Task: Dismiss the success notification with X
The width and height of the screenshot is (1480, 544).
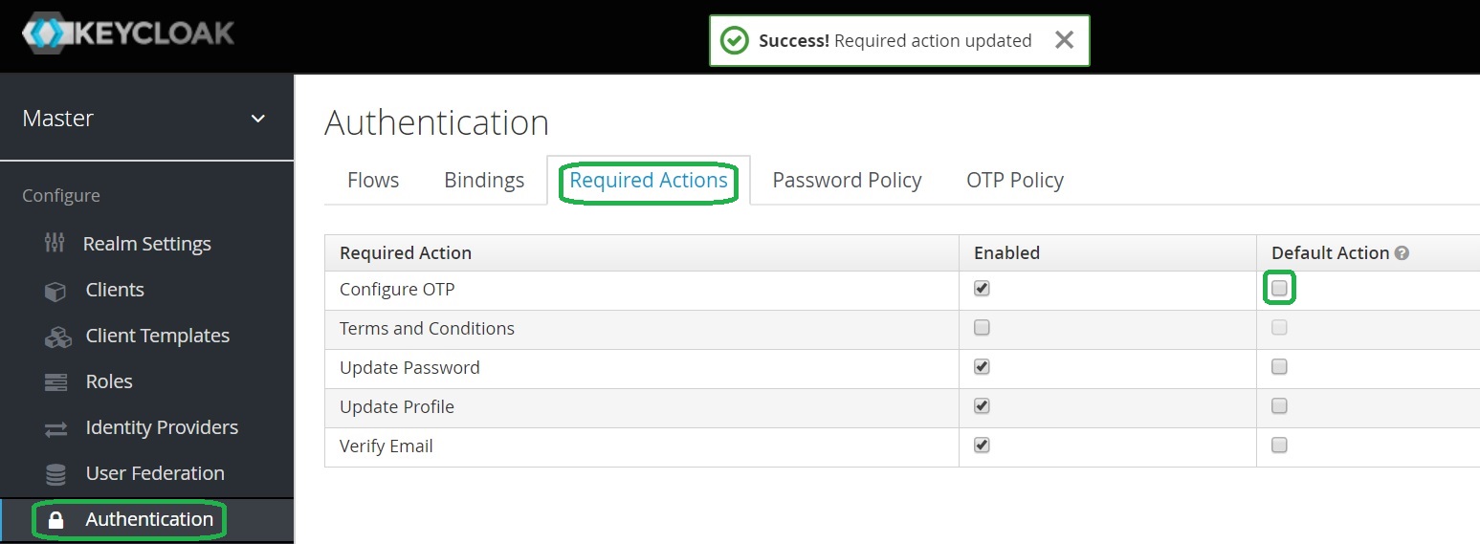Action: tap(1064, 40)
